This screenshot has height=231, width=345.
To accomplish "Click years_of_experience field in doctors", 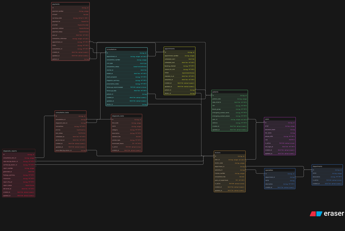I will click(x=230, y=180).
